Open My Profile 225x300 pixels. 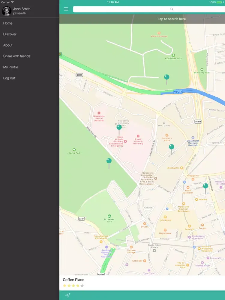click(10, 67)
